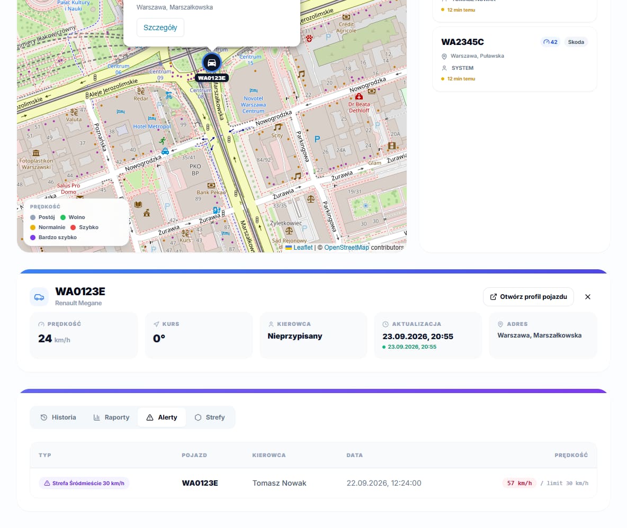Image resolution: width=627 pixels, height=528 pixels.
Task: Click the Renault Megane subtitle
Action: point(78,303)
